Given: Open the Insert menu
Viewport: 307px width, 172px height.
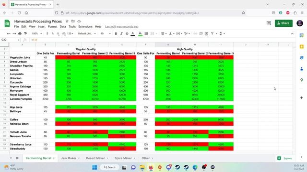Looking at the screenshot, I should (42, 27).
